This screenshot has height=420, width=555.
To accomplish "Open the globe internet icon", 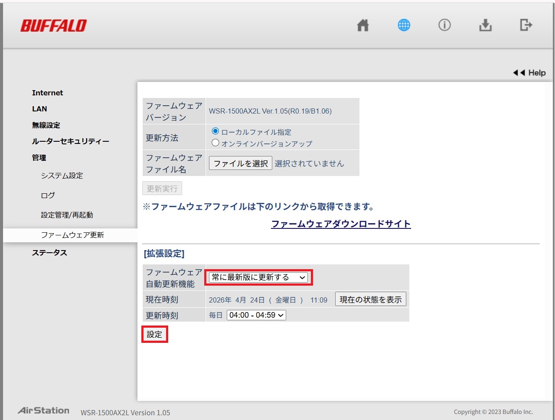I will click(404, 25).
